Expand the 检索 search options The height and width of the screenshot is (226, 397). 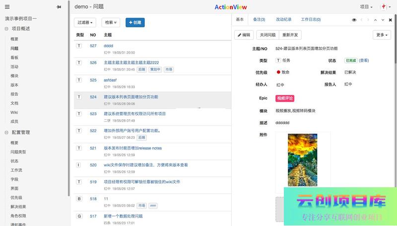point(110,22)
